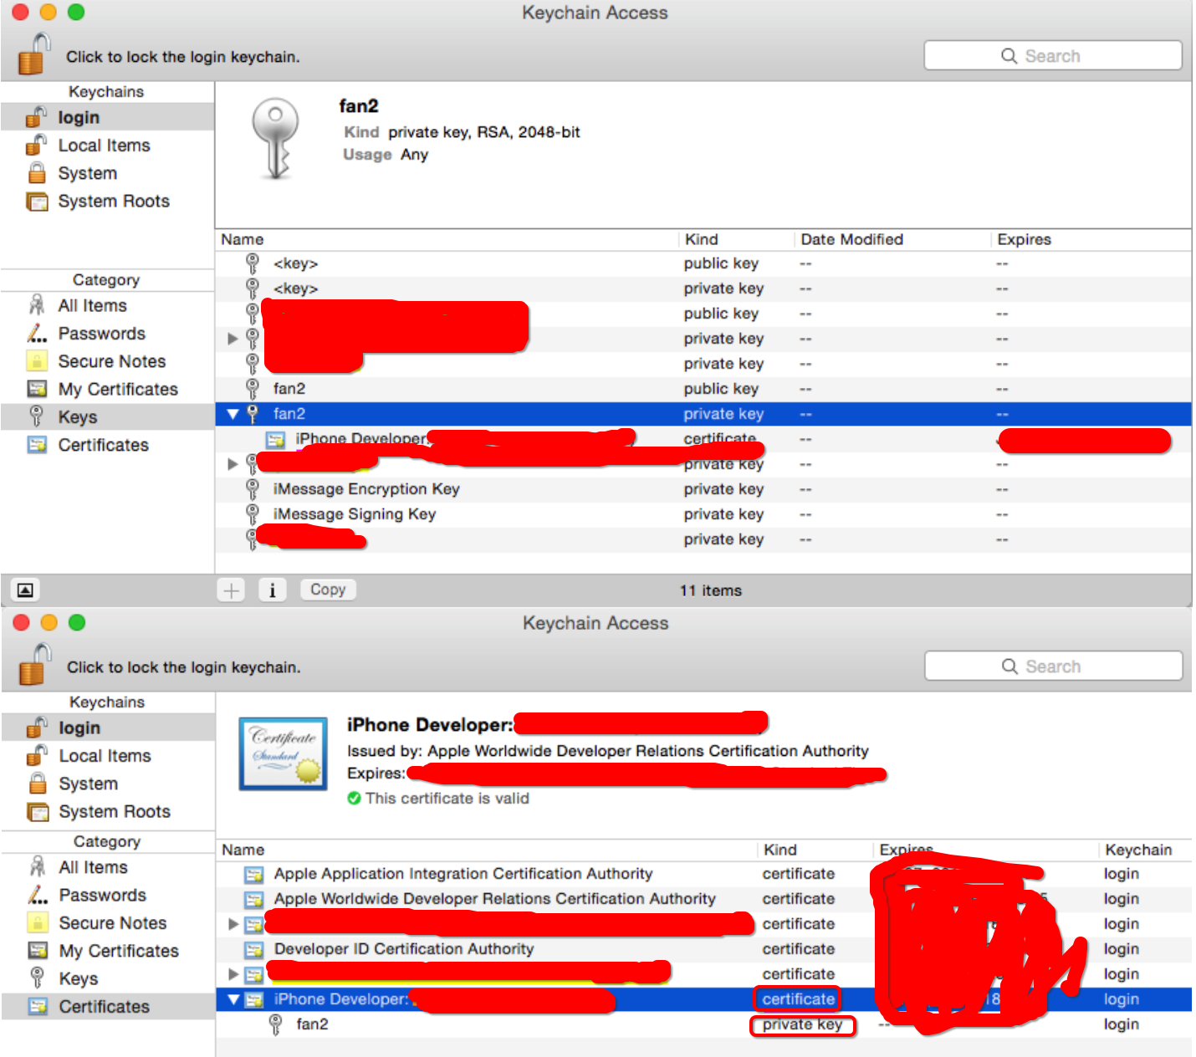Click the 'This certificate is valid' status text
The image size is (1196, 1057).
coord(447,799)
